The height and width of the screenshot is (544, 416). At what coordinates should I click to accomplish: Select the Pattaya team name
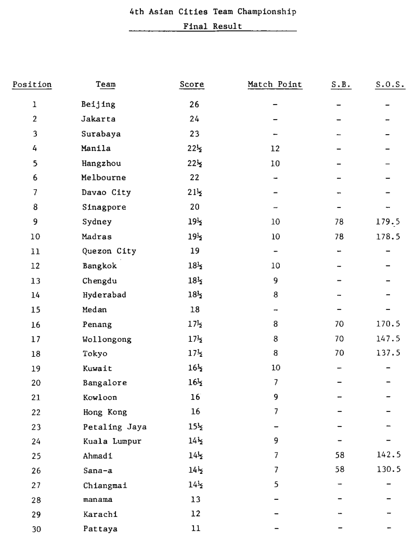pyautogui.click(x=99, y=530)
